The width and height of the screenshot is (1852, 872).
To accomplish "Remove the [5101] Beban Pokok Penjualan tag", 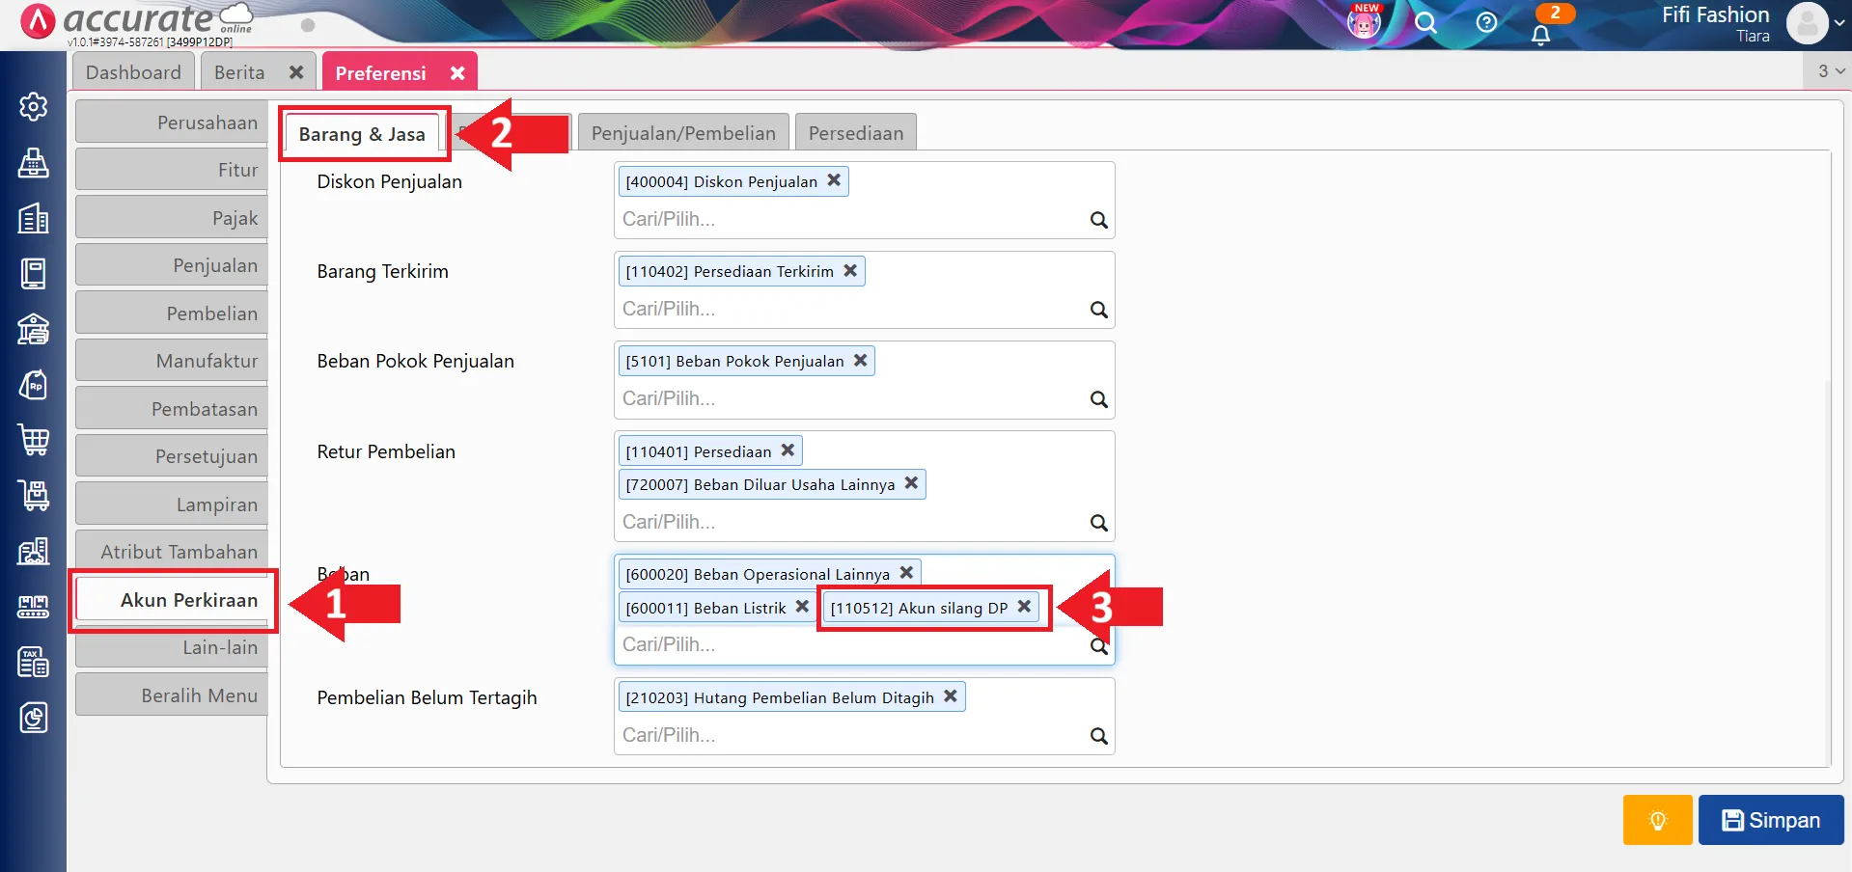I will click(860, 361).
